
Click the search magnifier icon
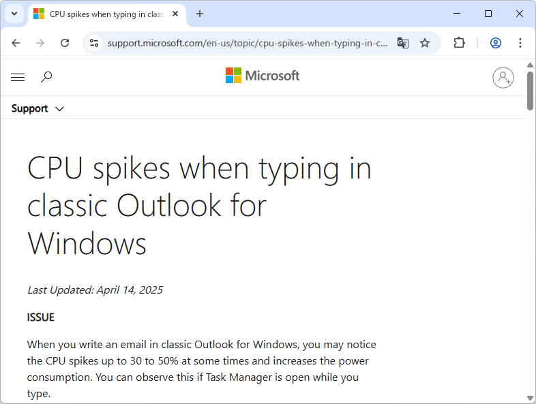[x=46, y=78]
